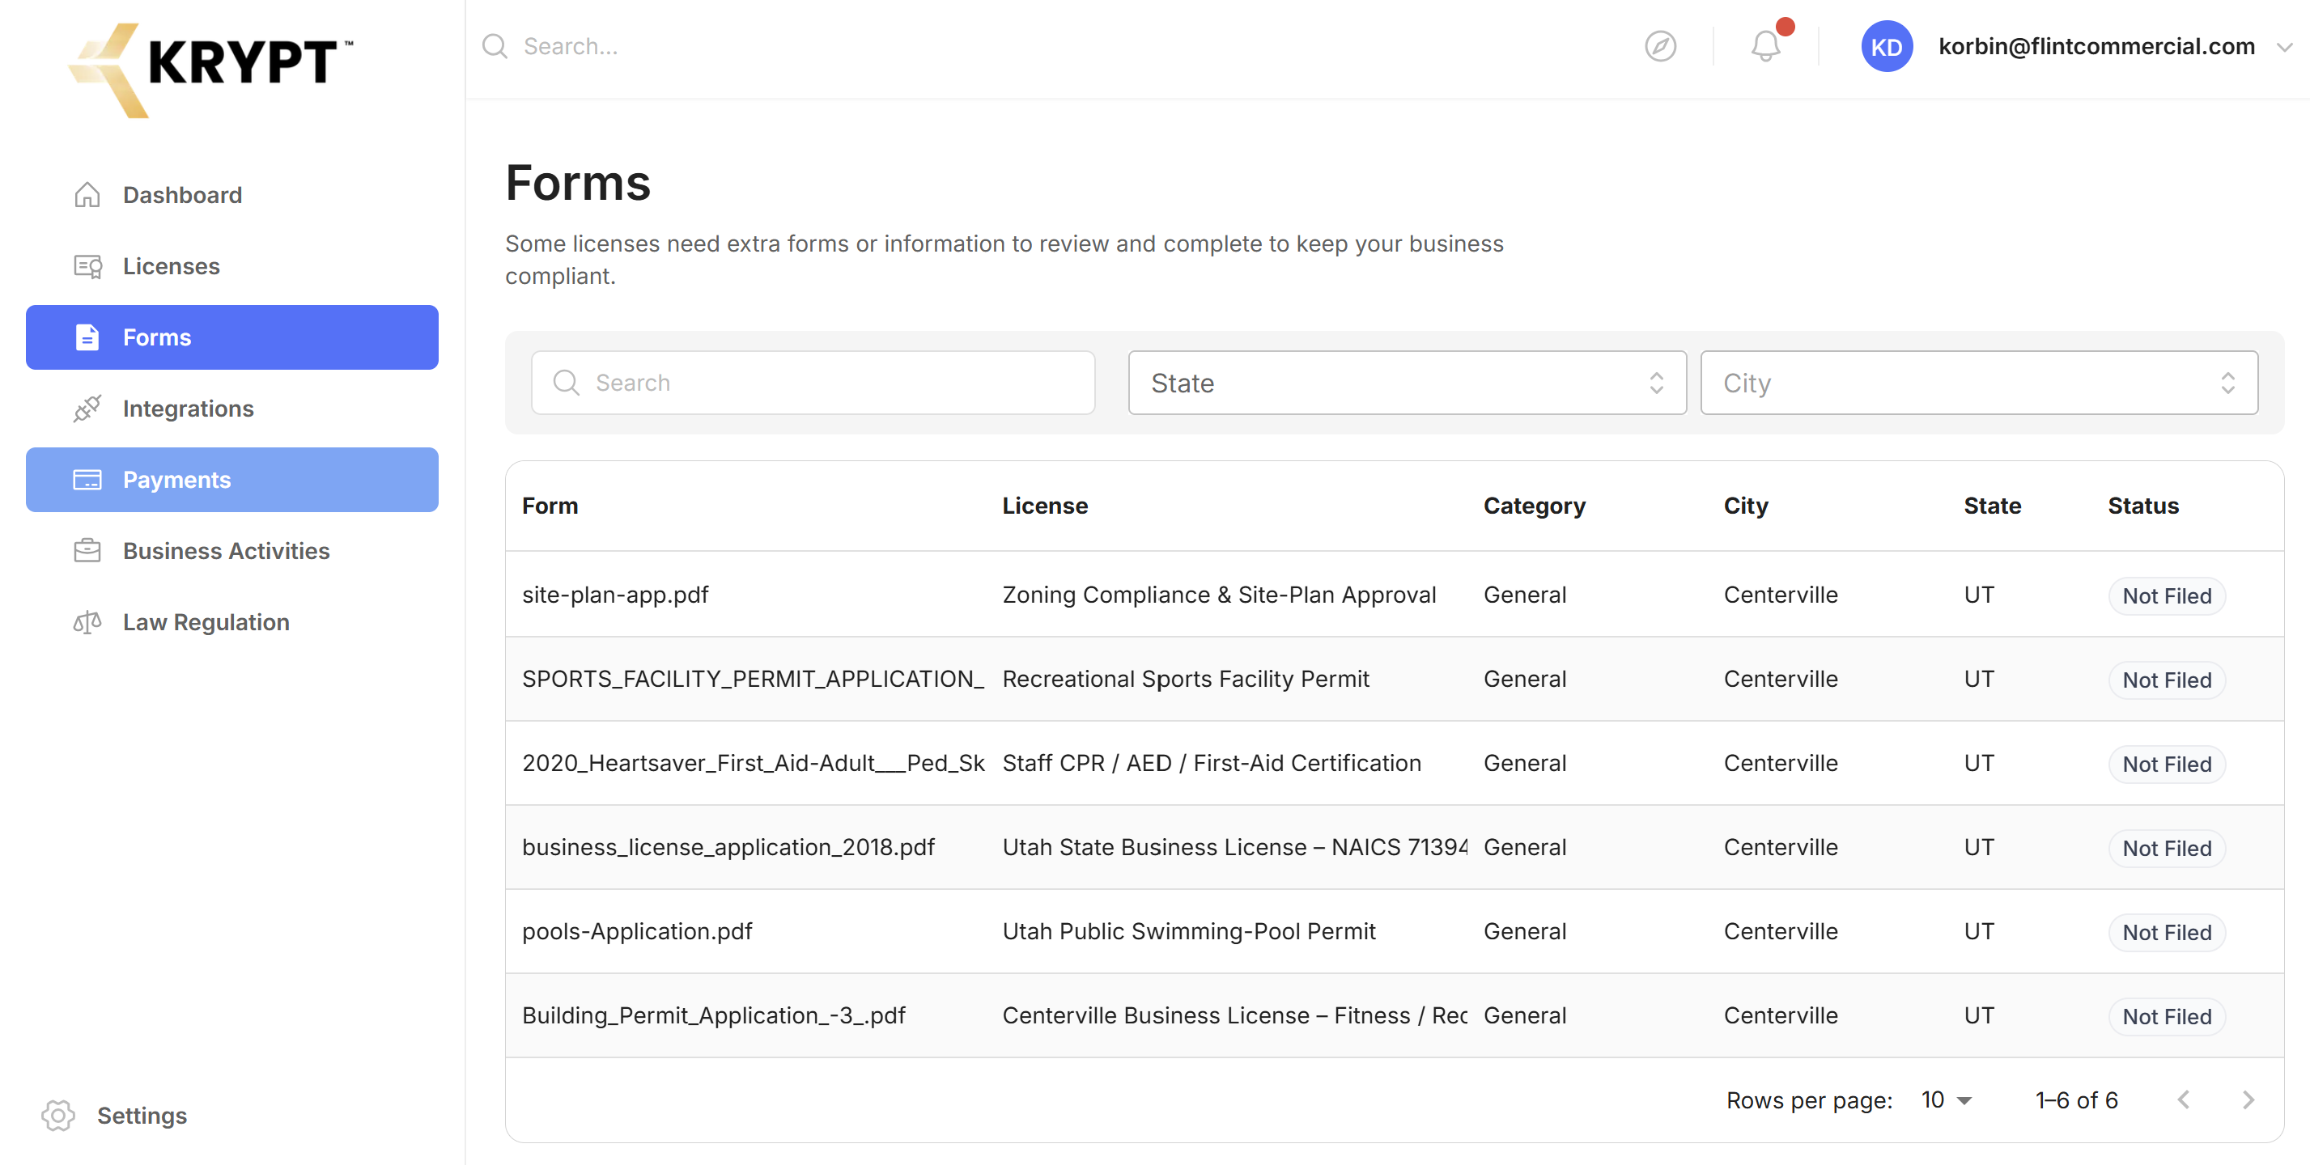Sort by the License column header
Image resolution: width=2310 pixels, height=1165 pixels.
[1045, 506]
